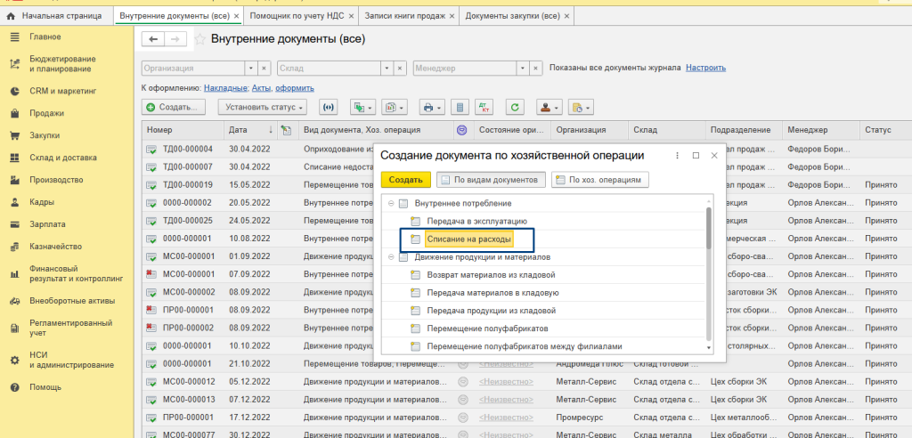Click the Дт/Кт postings icon
The width and height of the screenshot is (912, 438).
click(484, 107)
